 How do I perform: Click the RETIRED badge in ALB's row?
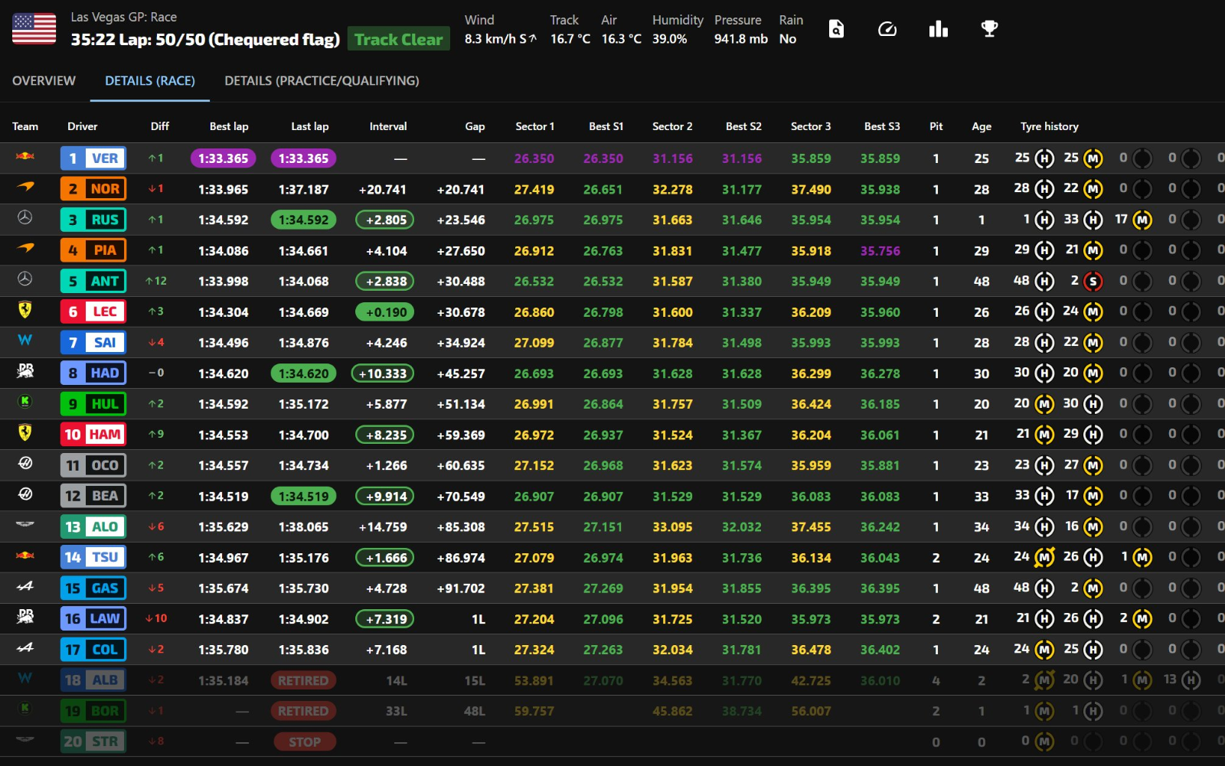point(303,680)
